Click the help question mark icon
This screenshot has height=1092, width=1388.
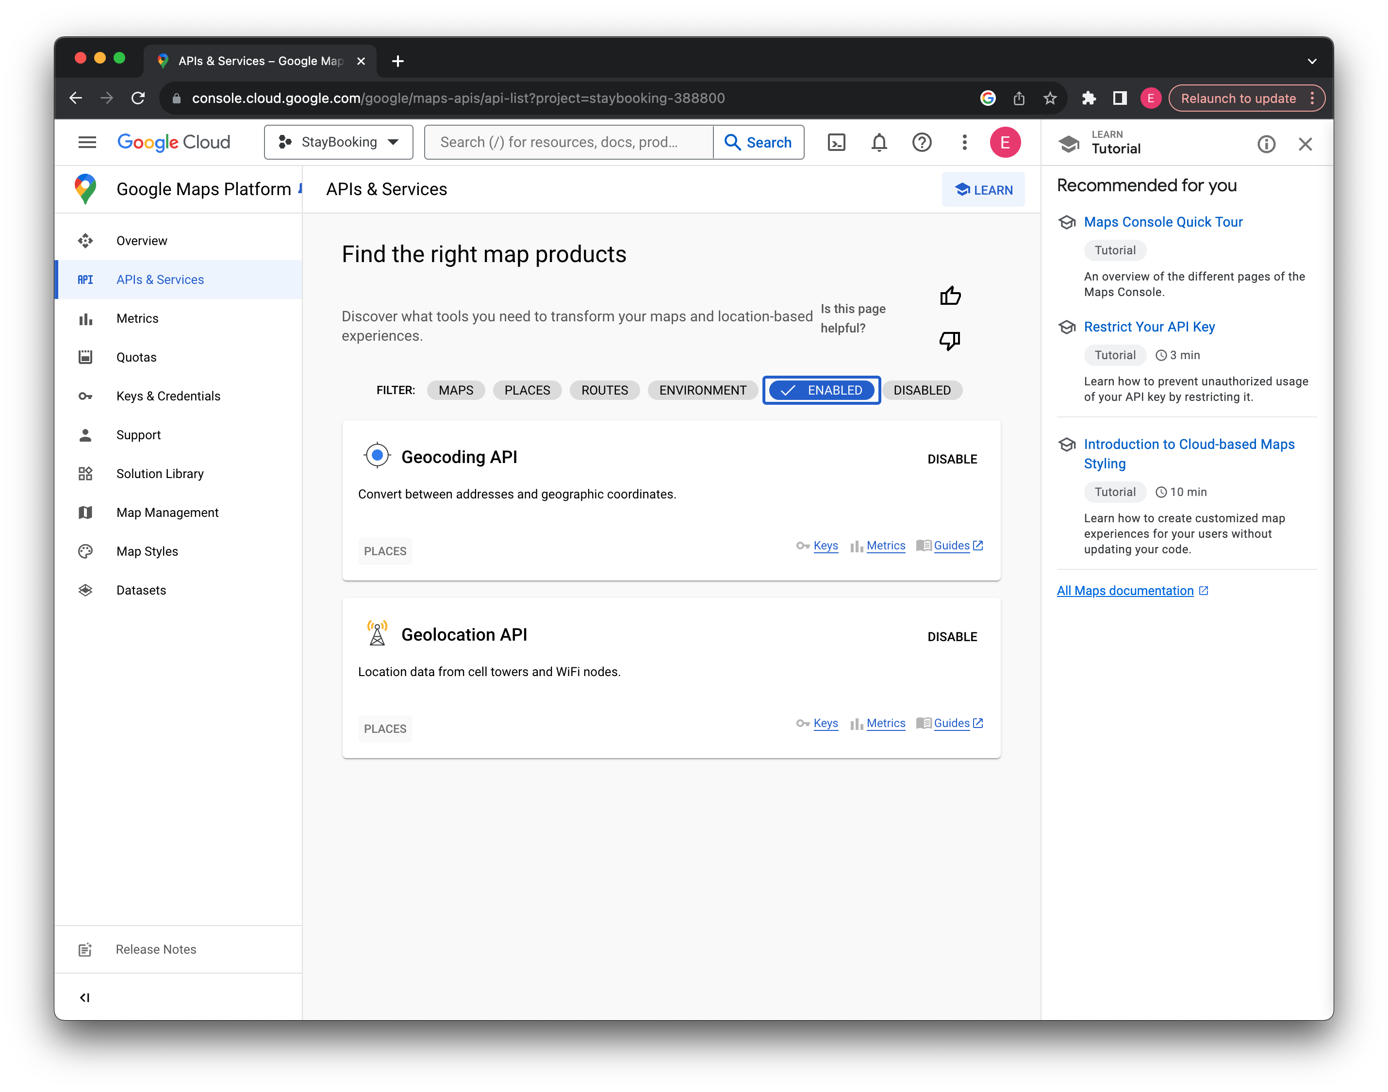[921, 142]
